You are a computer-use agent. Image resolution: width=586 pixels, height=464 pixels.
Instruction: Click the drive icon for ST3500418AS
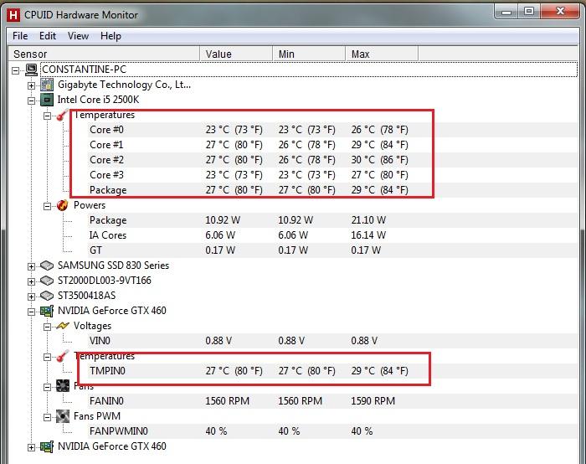tap(47, 296)
